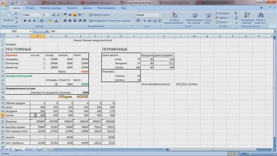Open the Шрифт dialog launcher
Screen dimensions: 277x156
click(x=60, y=26)
